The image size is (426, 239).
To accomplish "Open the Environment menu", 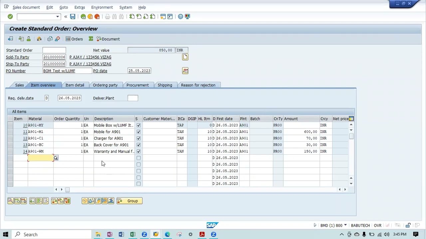I will click(102, 7).
